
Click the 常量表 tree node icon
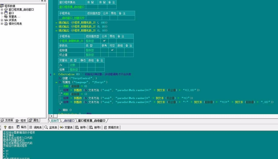click(x=6, y=16)
